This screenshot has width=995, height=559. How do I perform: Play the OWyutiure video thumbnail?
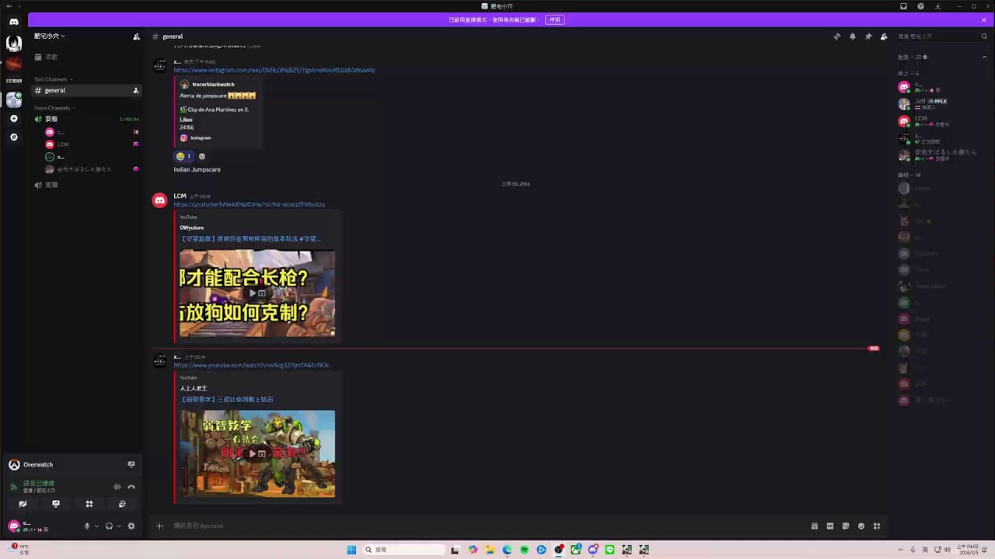tap(257, 293)
